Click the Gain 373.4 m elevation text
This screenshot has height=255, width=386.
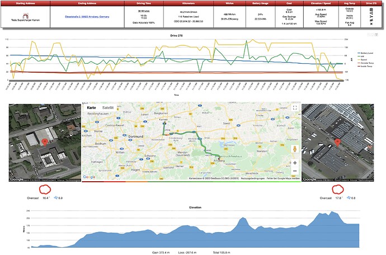click(x=161, y=253)
